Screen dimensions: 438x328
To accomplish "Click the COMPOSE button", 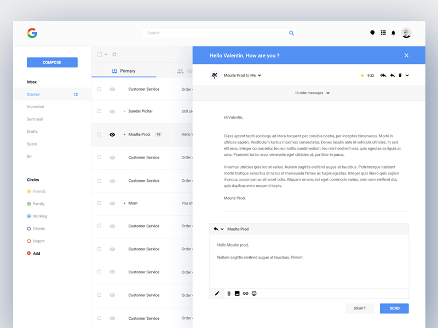I will click(x=52, y=62).
